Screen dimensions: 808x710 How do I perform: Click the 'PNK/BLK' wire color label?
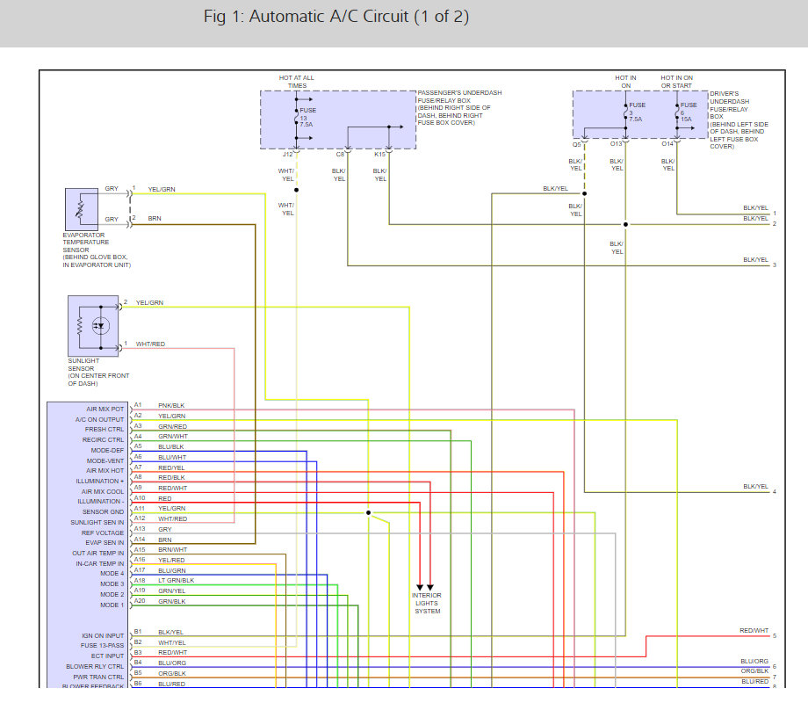[171, 406]
